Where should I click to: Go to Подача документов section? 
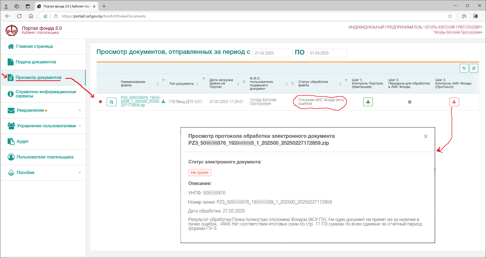36,62
